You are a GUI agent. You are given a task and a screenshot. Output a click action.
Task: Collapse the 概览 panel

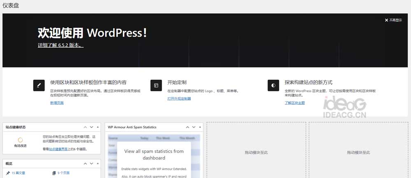pyautogui.click(x=98, y=164)
